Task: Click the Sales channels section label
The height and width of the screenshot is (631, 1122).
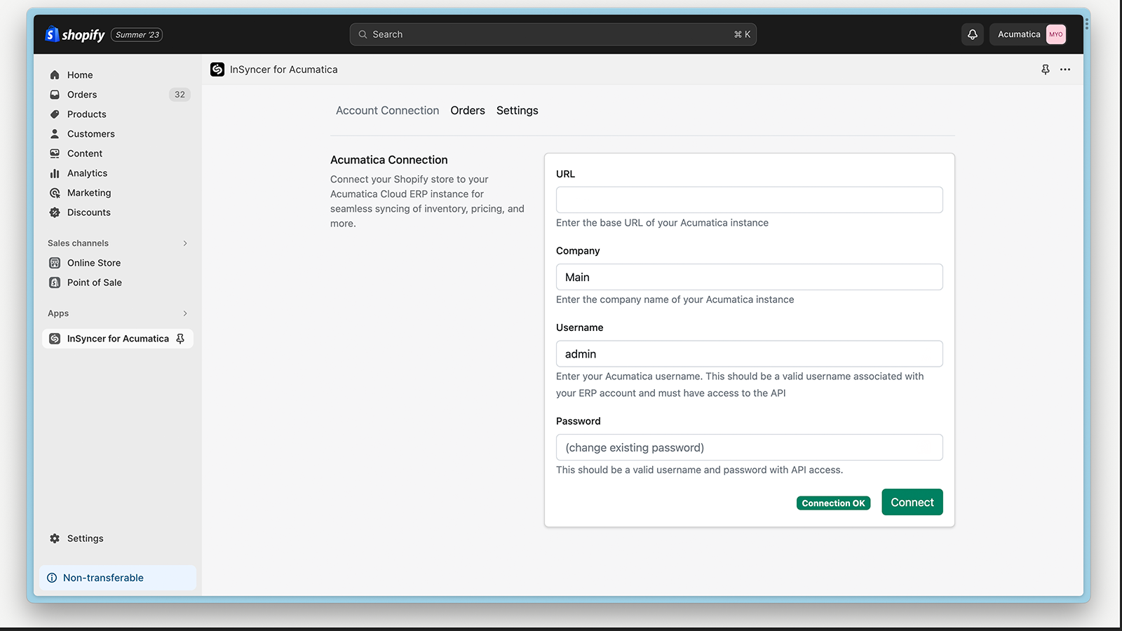Action: point(78,243)
